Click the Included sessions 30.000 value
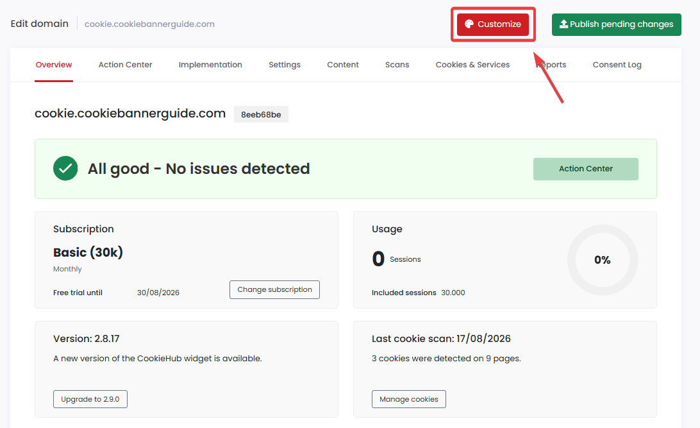This screenshot has height=428, width=700. pyautogui.click(x=453, y=293)
